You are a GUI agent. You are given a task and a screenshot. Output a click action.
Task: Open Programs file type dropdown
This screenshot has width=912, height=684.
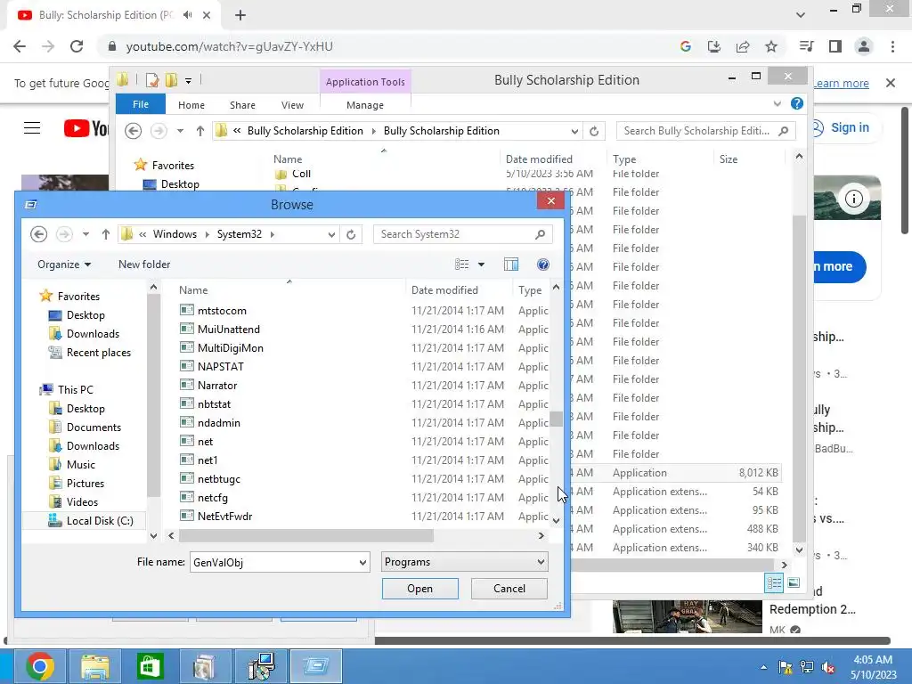[464, 563]
